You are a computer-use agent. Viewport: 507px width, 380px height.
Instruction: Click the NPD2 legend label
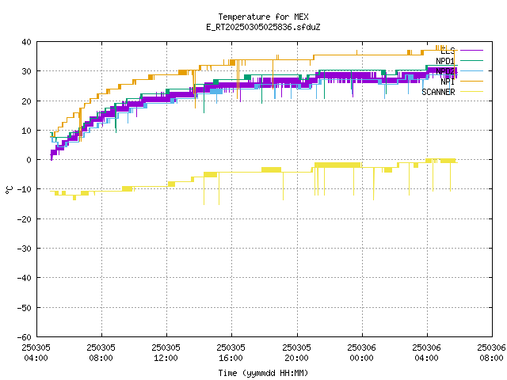[445, 71]
